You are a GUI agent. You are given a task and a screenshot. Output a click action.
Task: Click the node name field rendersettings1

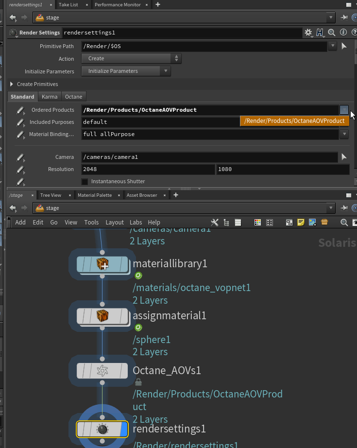pyautogui.click(x=182, y=33)
